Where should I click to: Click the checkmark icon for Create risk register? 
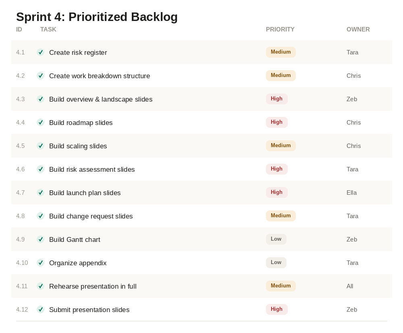(40, 52)
